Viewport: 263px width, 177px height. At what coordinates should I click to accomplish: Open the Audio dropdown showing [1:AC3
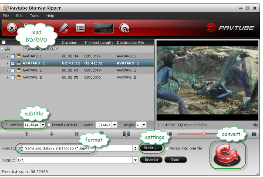(115, 125)
